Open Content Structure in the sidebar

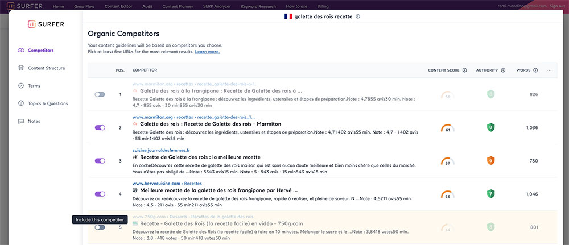(x=47, y=68)
